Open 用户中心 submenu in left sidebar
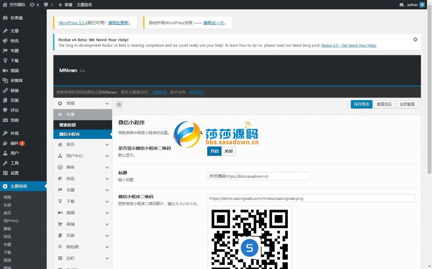432x269 pixels. 11,221
